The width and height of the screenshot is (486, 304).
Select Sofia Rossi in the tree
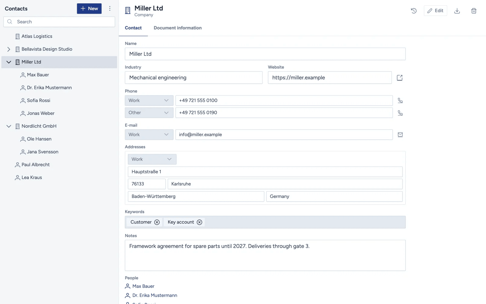[59, 100]
